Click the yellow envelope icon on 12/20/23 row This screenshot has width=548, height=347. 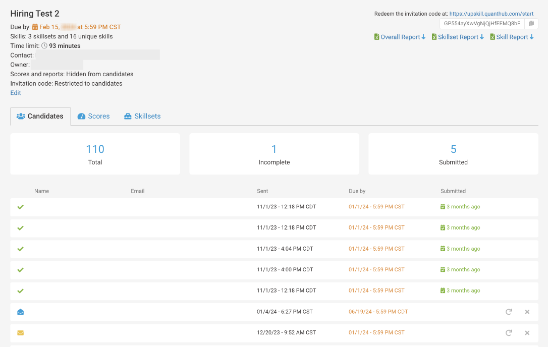pyautogui.click(x=21, y=333)
